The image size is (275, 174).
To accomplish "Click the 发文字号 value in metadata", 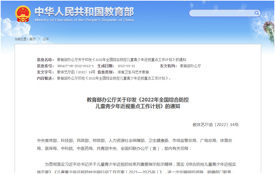I will coord(76,72).
